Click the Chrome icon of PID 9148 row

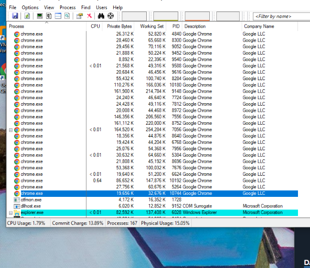pyautogui.click(x=17, y=92)
